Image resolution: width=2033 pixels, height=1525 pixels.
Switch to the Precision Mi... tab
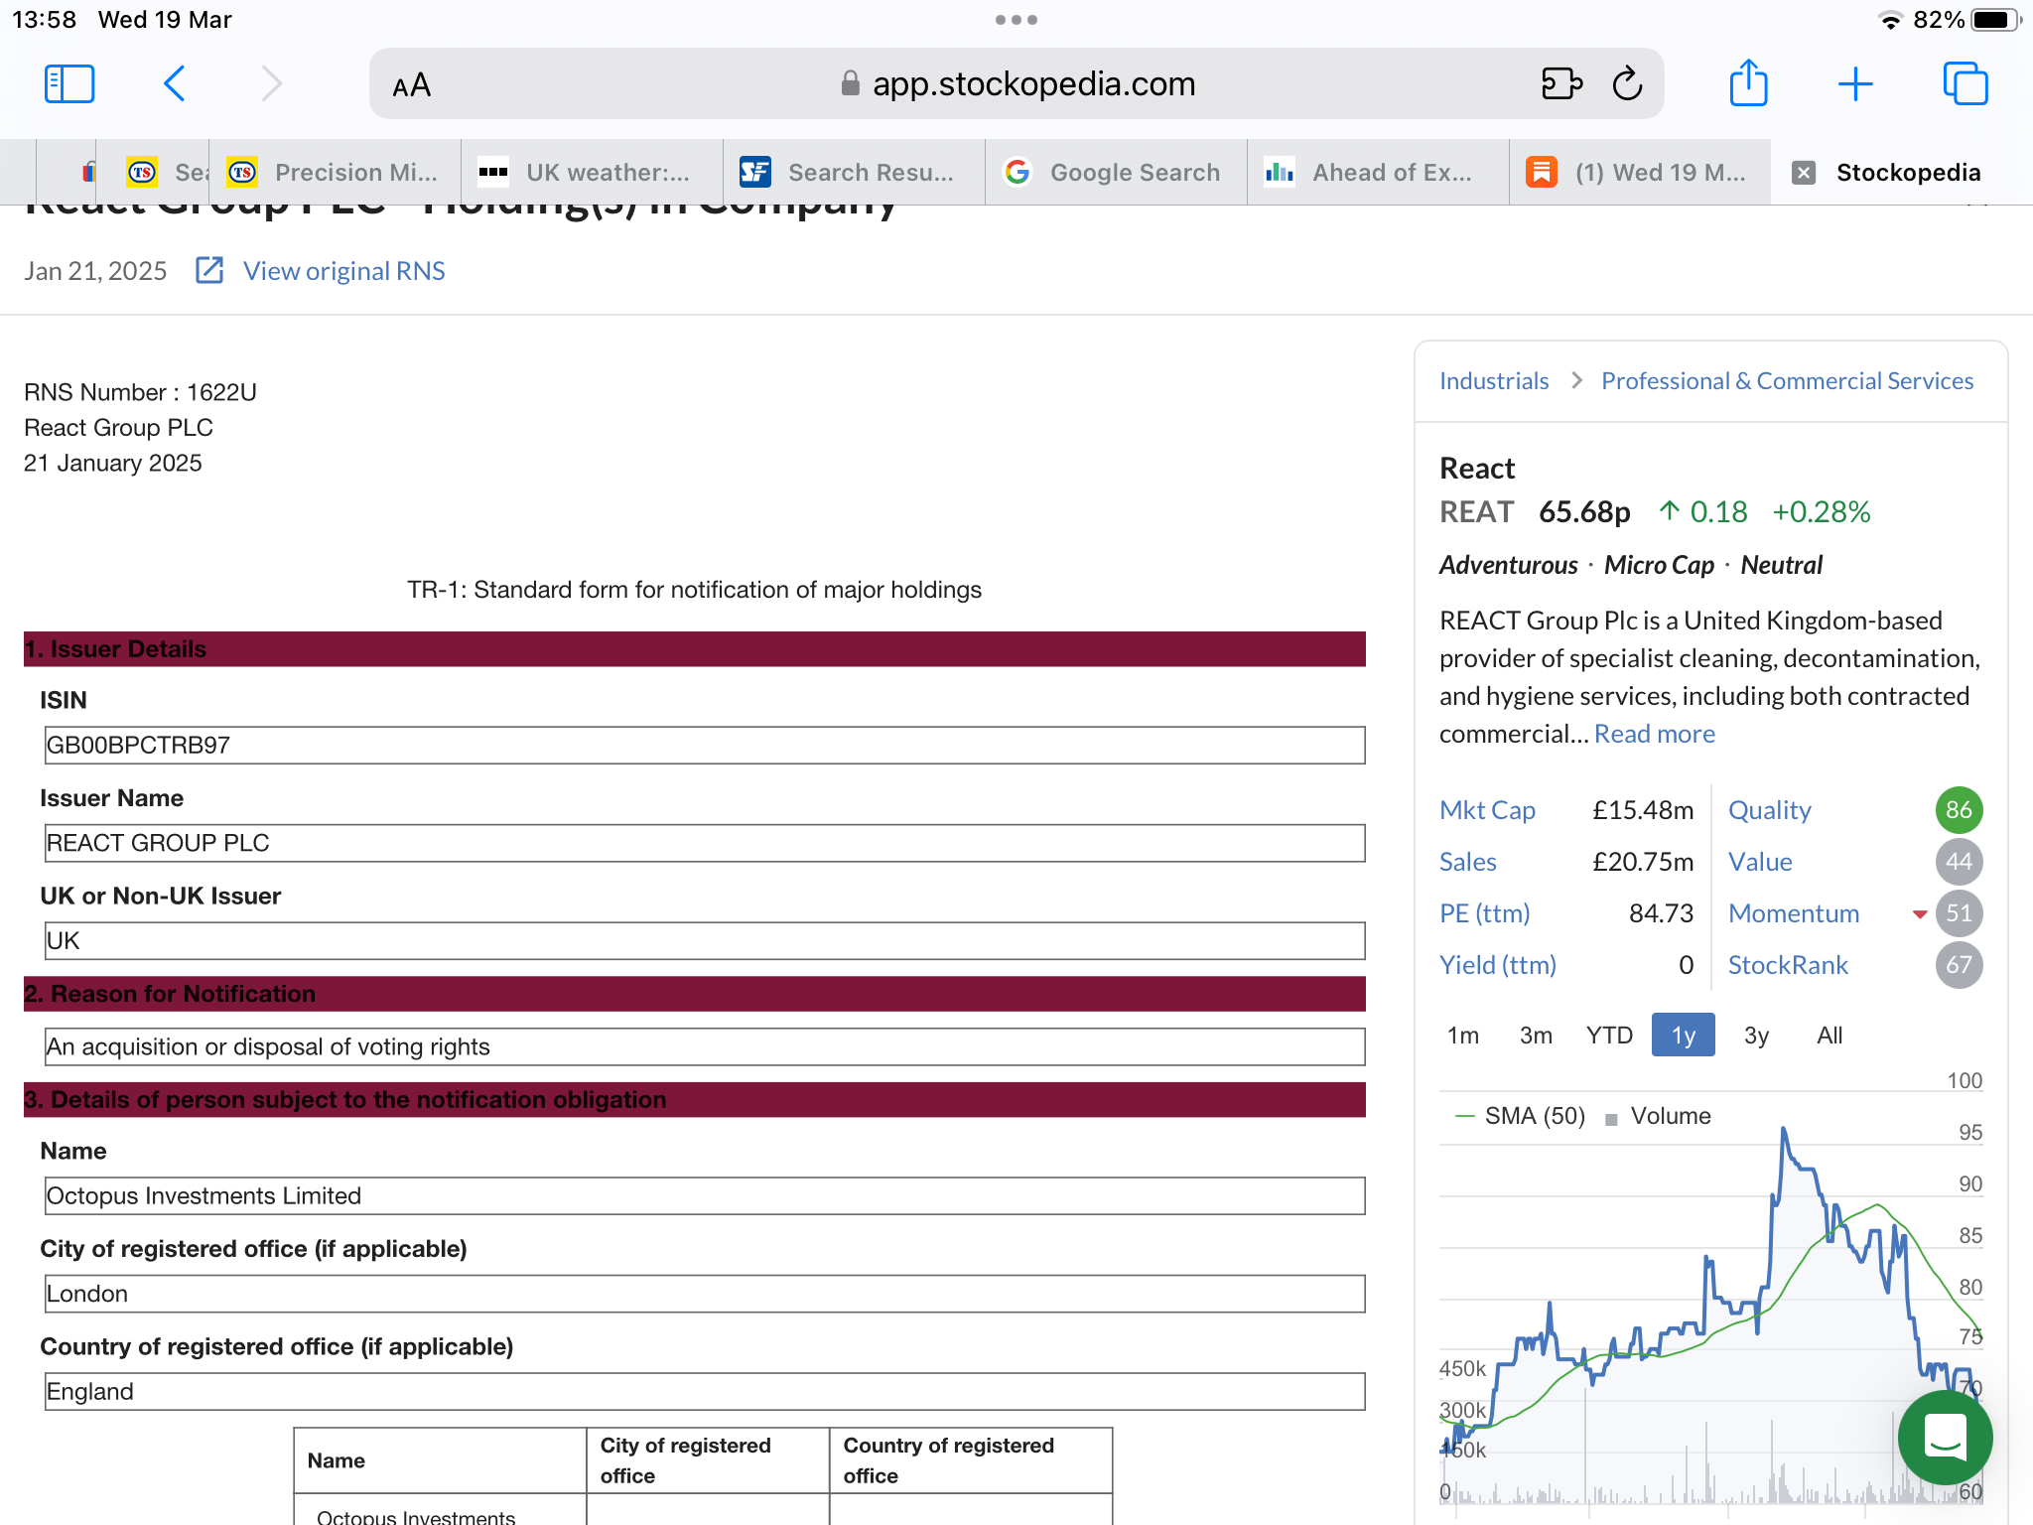(x=336, y=173)
